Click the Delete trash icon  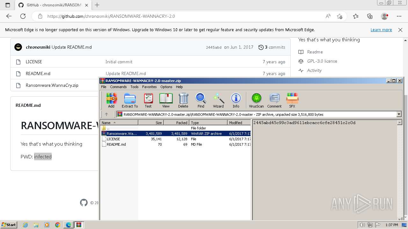[x=183, y=101]
